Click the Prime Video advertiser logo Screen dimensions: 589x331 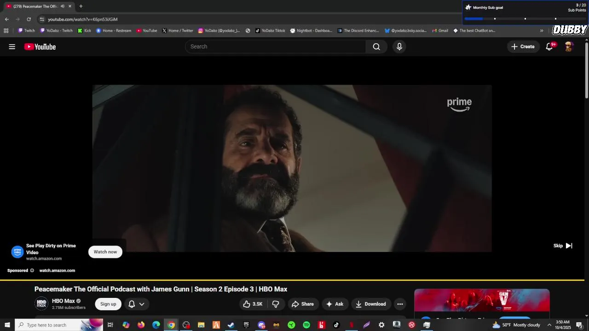coord(17,251)
